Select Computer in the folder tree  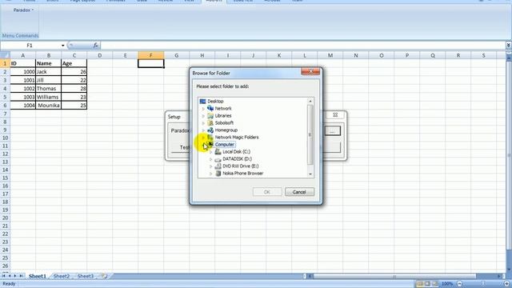pos(225,144)
